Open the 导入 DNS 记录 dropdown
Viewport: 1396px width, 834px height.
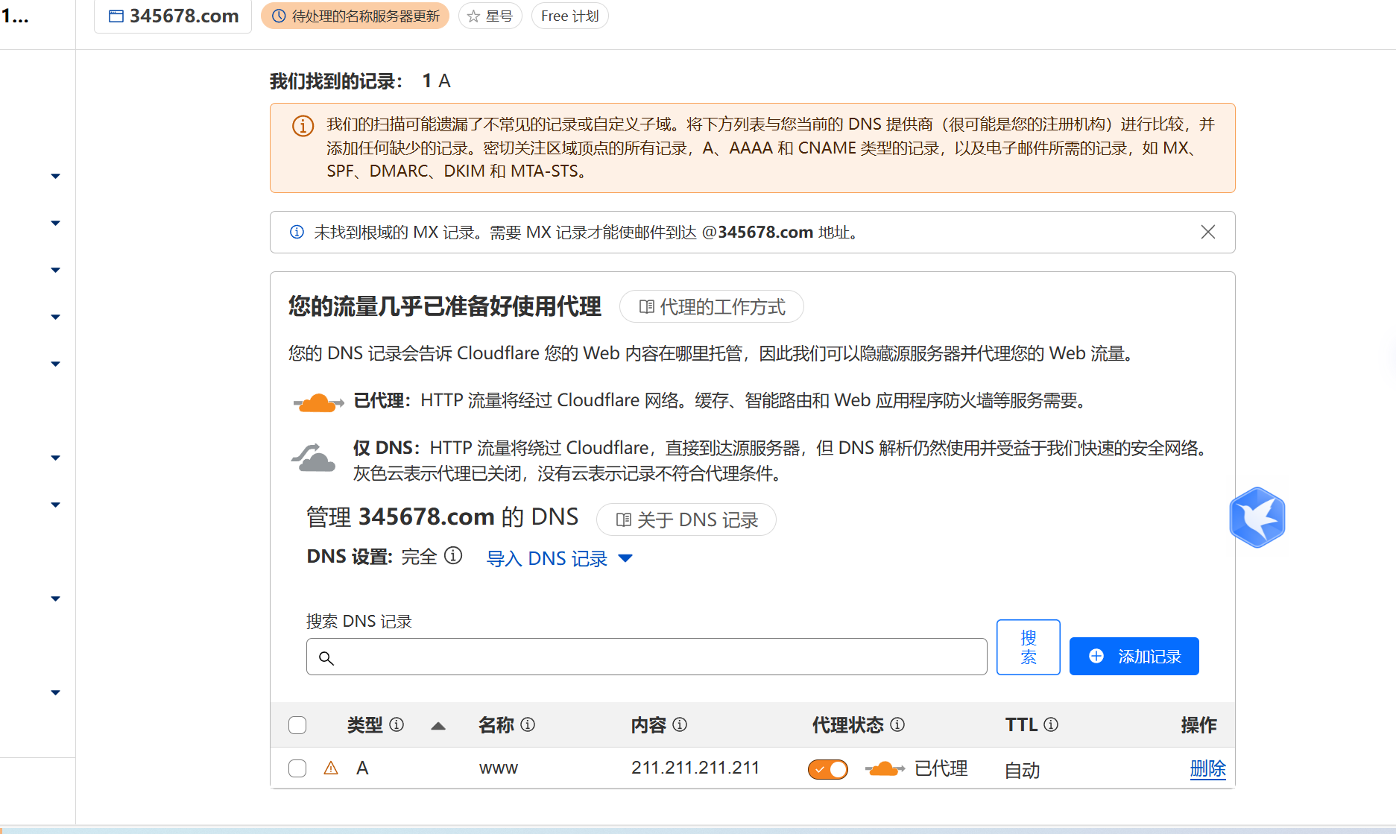point(560,558)
